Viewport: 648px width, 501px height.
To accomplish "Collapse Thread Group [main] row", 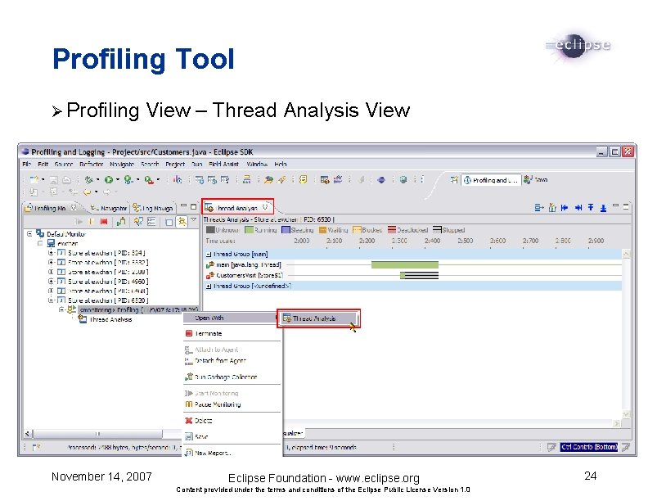I will coord(209,255).
